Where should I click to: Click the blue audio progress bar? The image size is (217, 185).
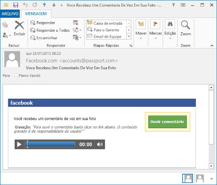[51, 144]
